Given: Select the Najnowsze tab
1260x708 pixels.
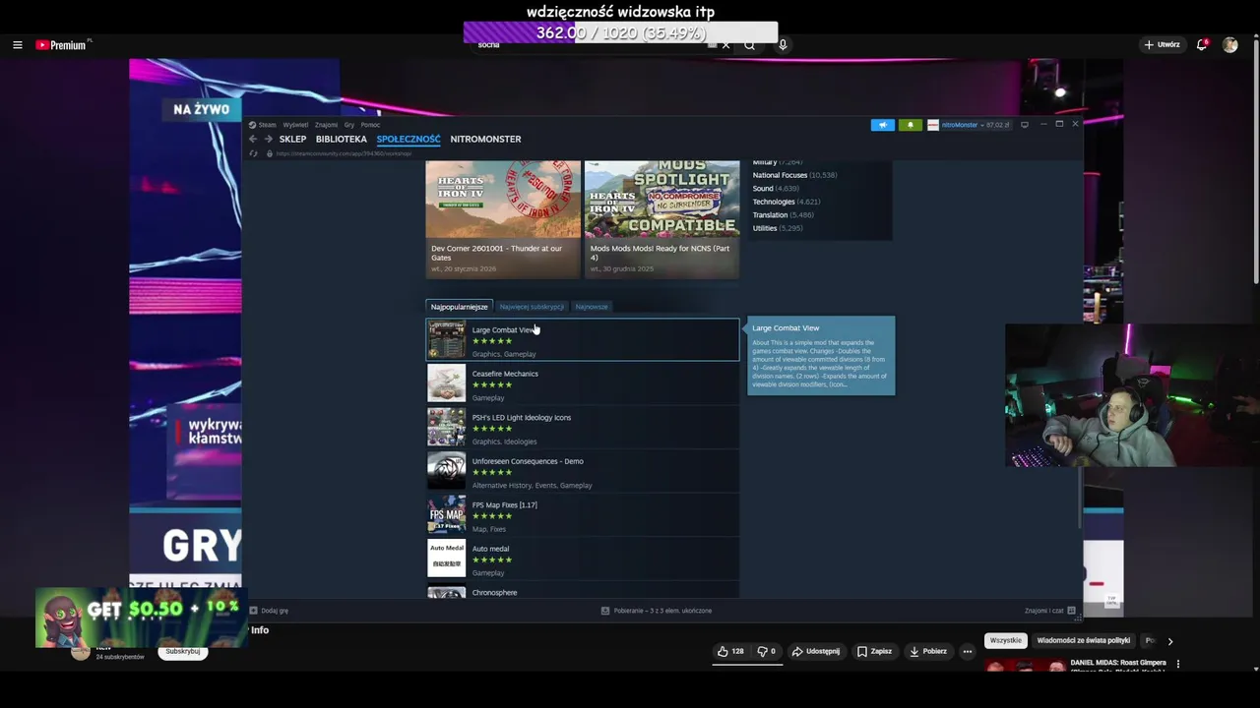Looking at the screenshot, I should coord(592,307).
